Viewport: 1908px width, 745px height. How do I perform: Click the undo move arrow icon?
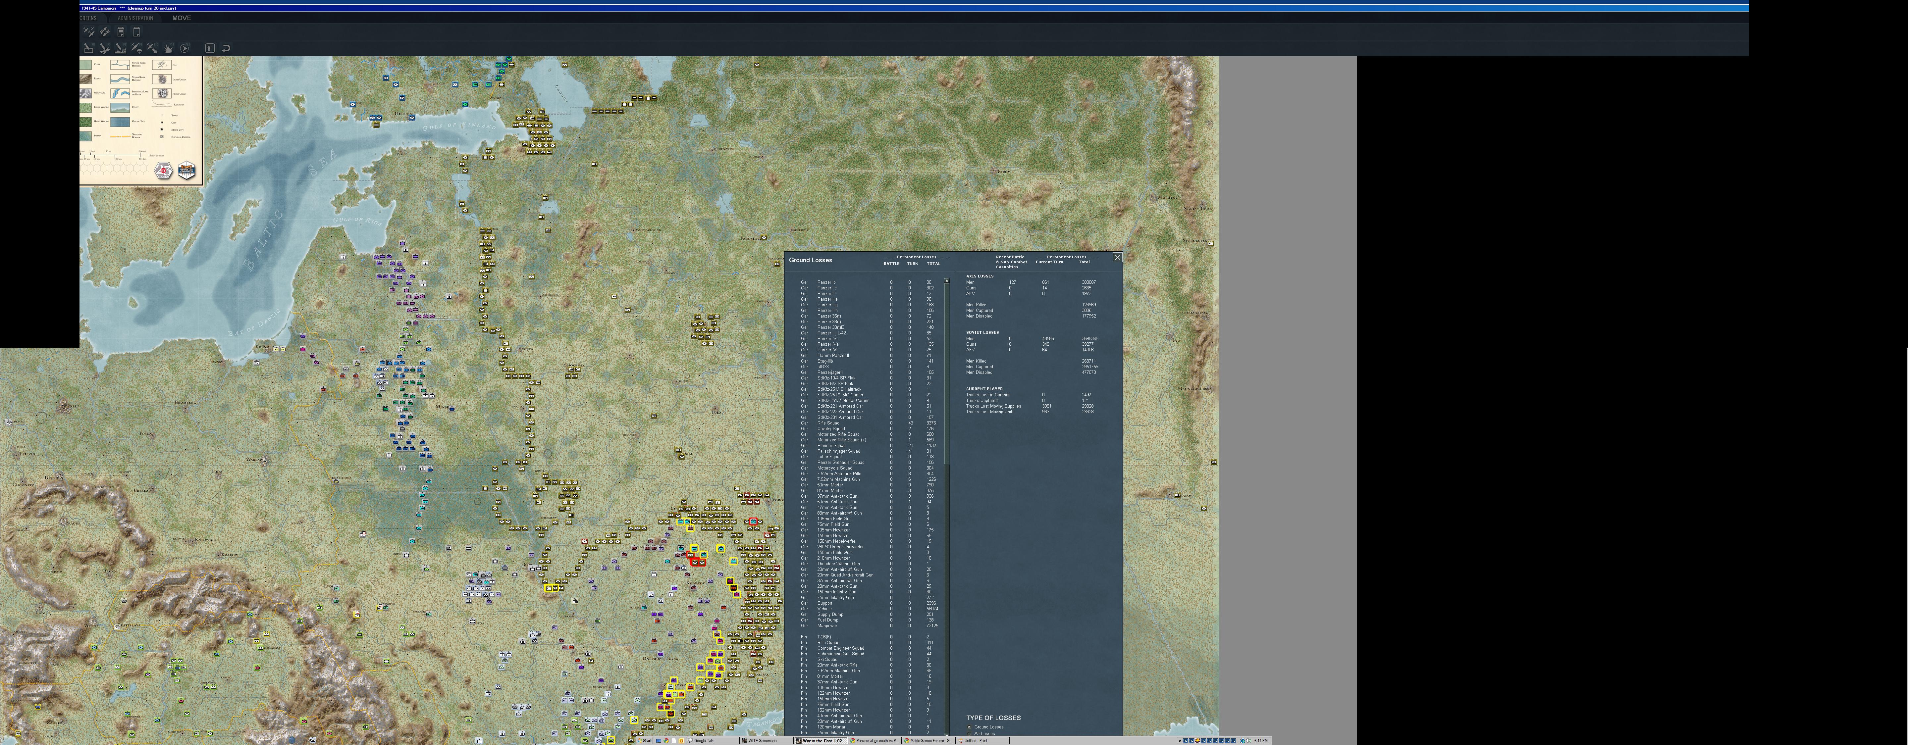[226, 48]
